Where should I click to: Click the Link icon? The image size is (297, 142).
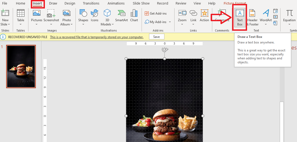(x=193, y=13)
